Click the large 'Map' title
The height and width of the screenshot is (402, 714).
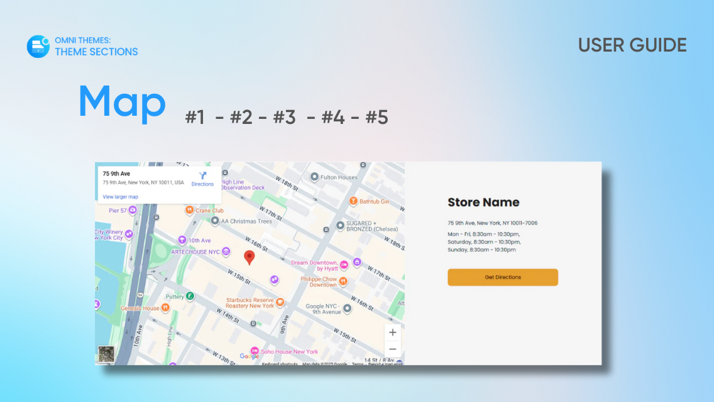(122, 103)
